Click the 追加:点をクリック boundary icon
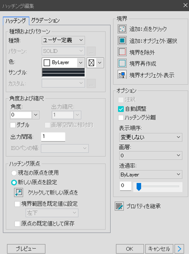 (x=122, y=29)
